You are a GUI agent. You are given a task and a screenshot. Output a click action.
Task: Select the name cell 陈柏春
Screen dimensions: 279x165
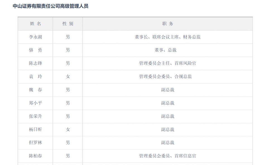click(35, 156)
